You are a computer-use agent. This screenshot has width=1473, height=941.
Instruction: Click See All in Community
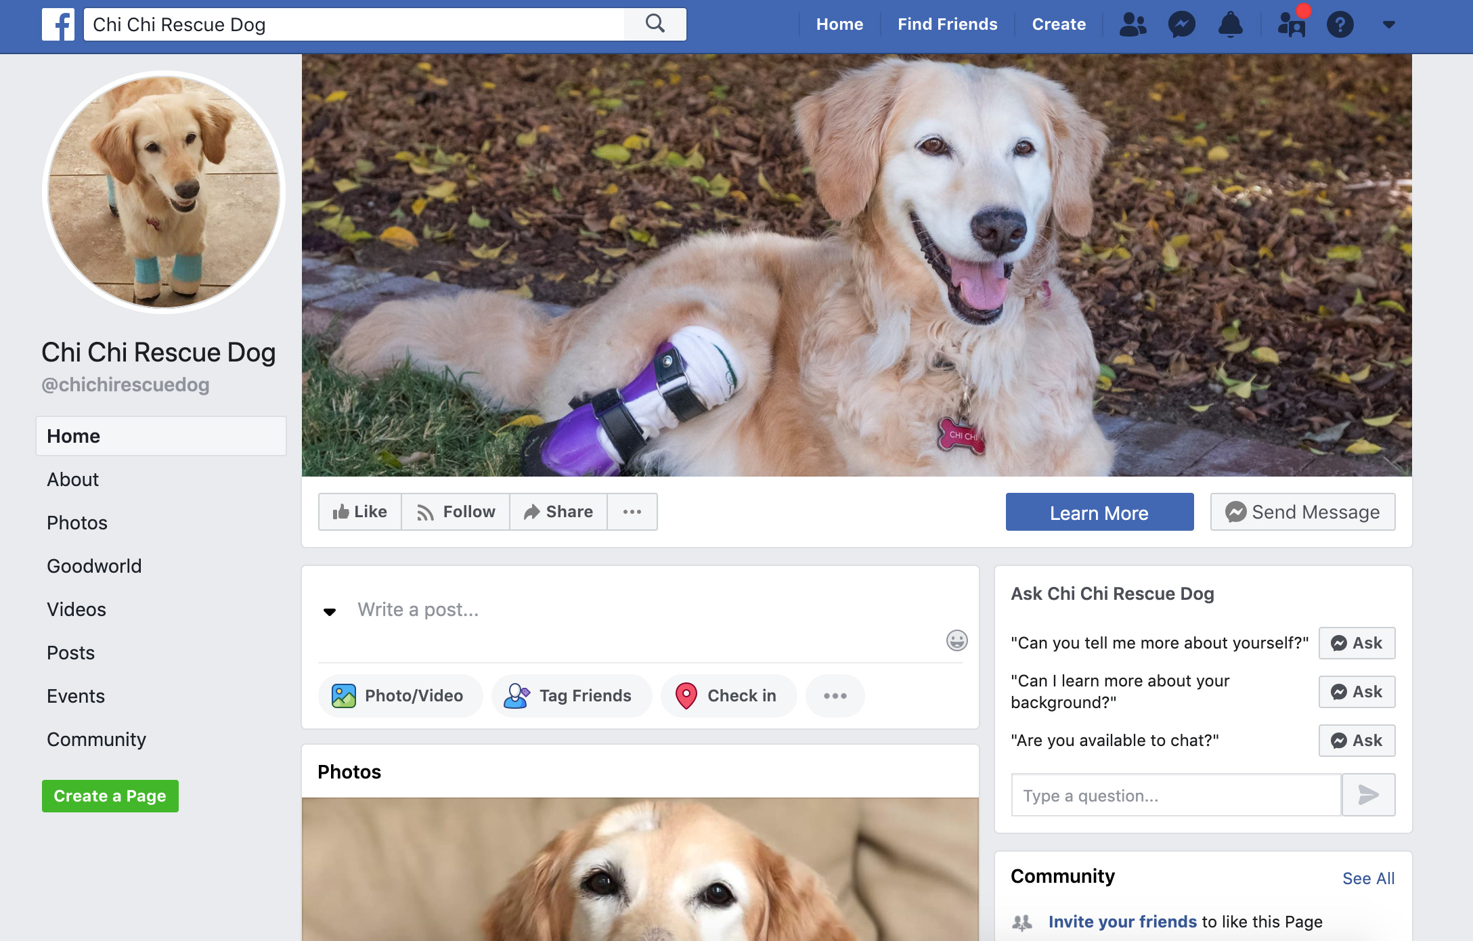point(1369,879)
